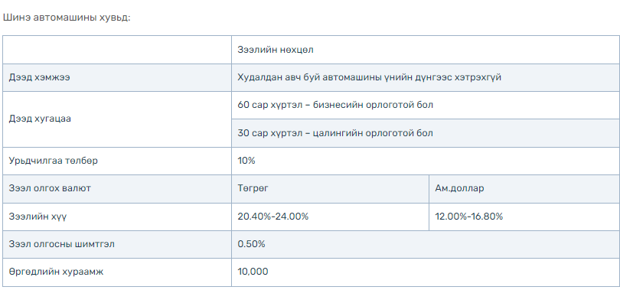This screenshot has width=620, height=290.
Task: Select the 'Төгрөг' currency cell
Action: 330,188
